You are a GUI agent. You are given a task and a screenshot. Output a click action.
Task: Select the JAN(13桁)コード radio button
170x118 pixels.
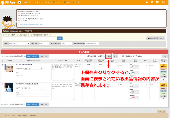[x=17, y=35]
